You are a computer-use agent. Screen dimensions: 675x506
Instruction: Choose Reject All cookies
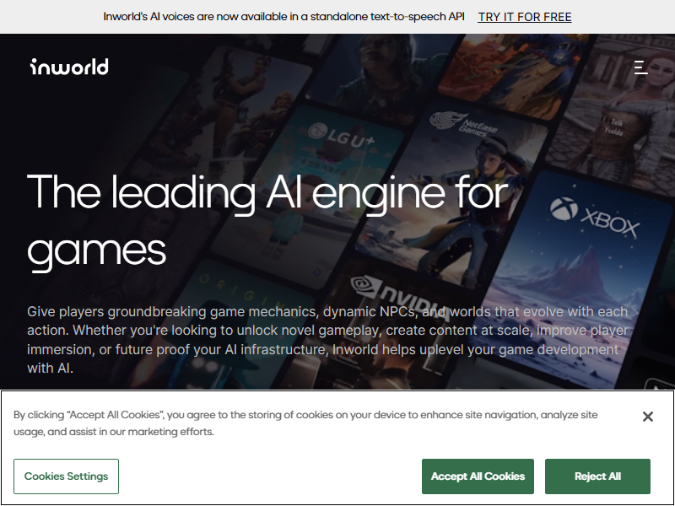597,476
